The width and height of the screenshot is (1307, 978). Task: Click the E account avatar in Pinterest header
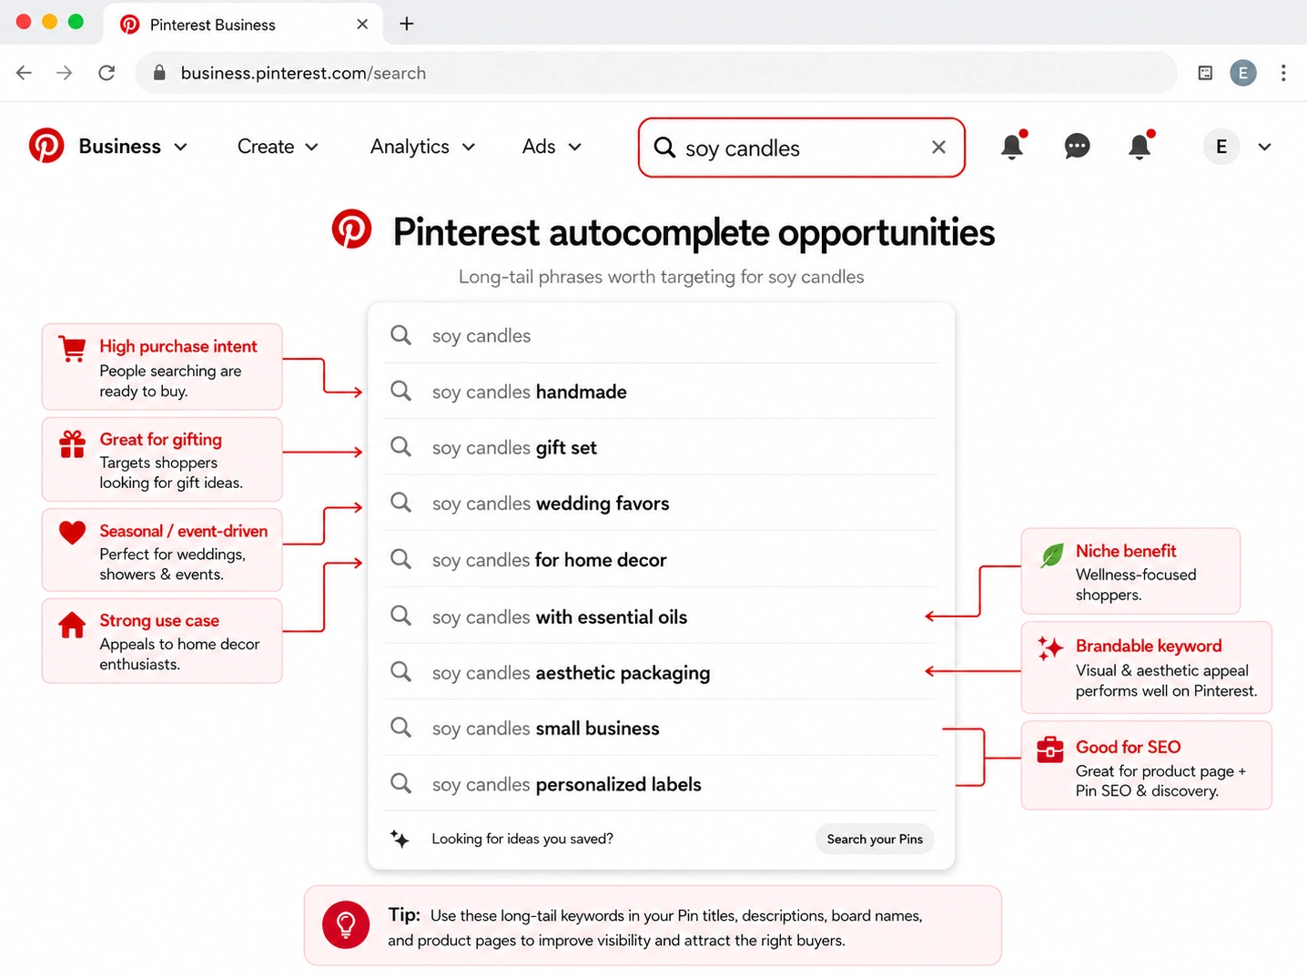pyautogui.click(x=1221, y=147)
